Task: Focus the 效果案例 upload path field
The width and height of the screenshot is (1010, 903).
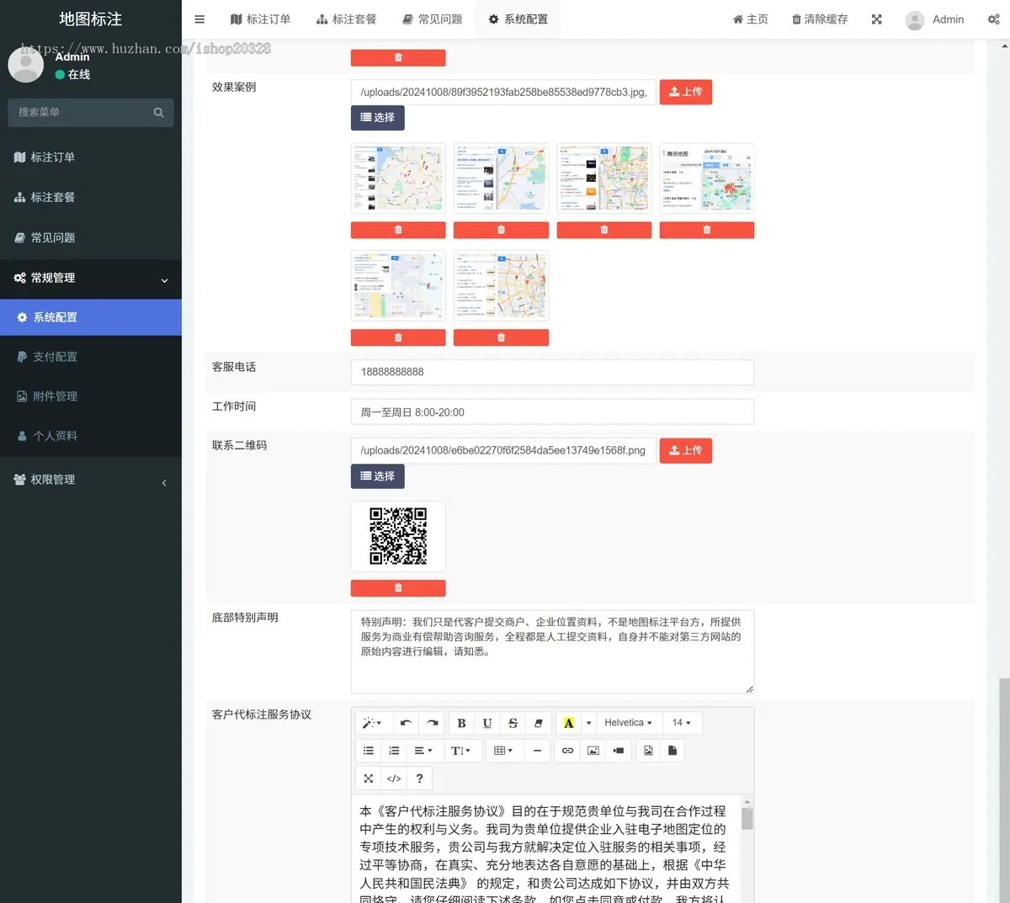Action: (503, 93)
